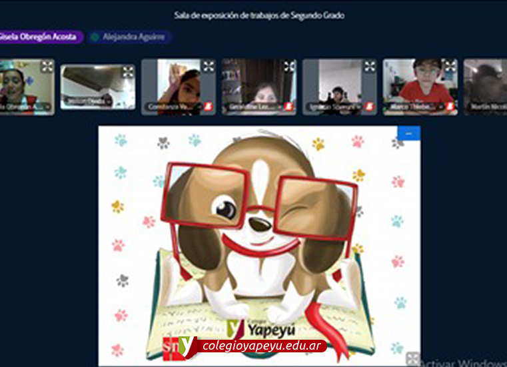Image resolution: width=507 pixels, height=367 pixels.
Task: Expand Marco's webcam to fullscreen
Action: point(450,67)
